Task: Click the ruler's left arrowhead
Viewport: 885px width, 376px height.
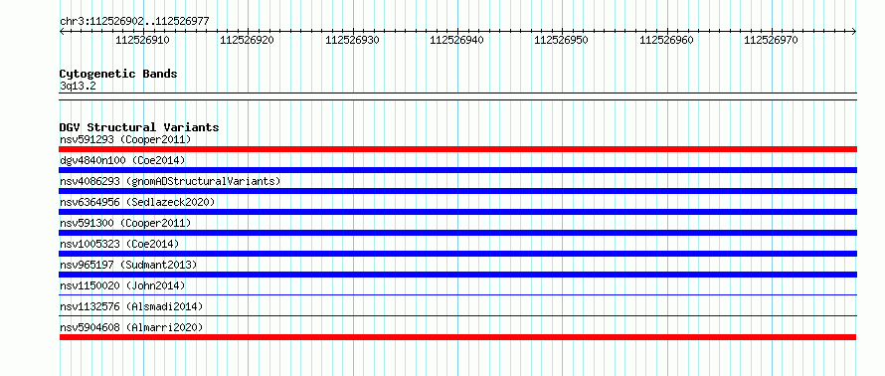Action: (62, 31)
